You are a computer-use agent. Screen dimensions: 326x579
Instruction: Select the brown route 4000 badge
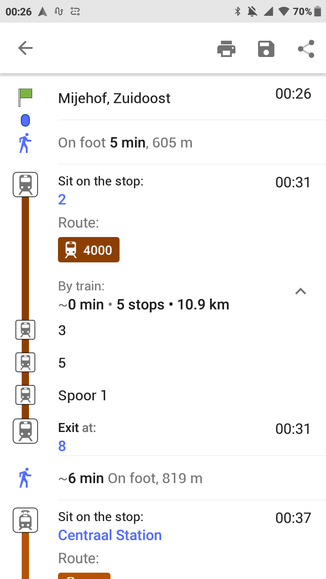[89, 250]
